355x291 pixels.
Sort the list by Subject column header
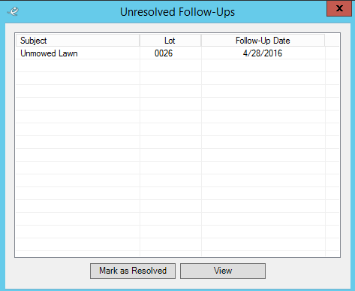coord(77,41)
